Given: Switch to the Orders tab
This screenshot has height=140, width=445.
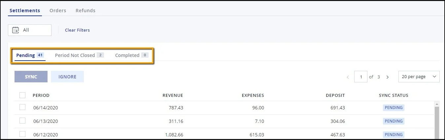Looking at the screenshot, I should coord(58,11).
